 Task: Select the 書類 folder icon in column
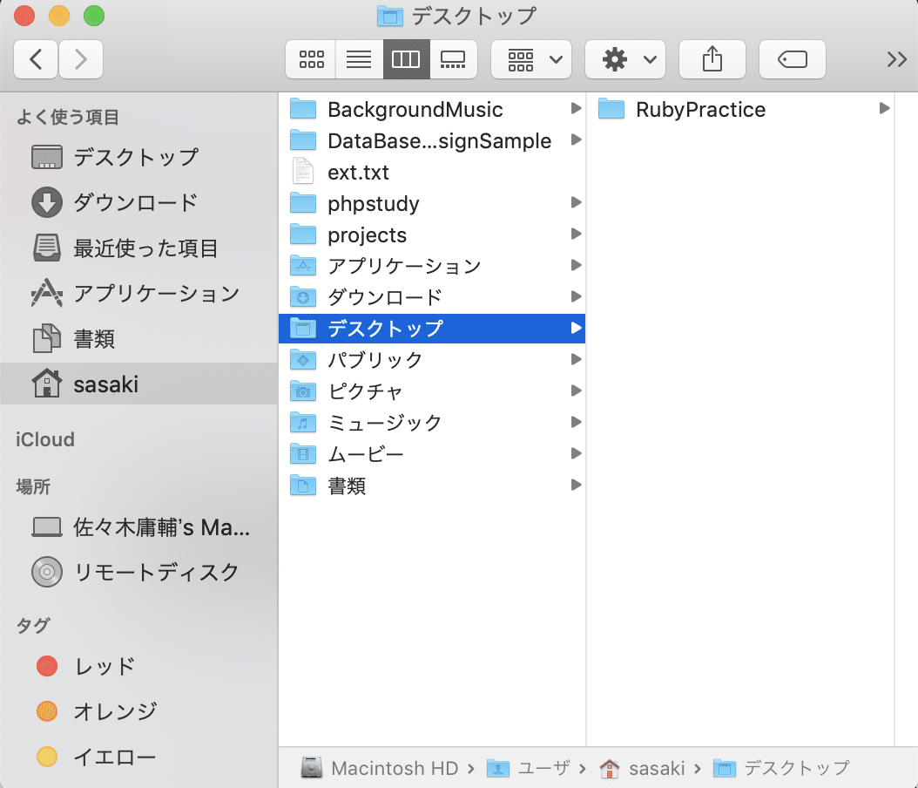pos(303,486)
